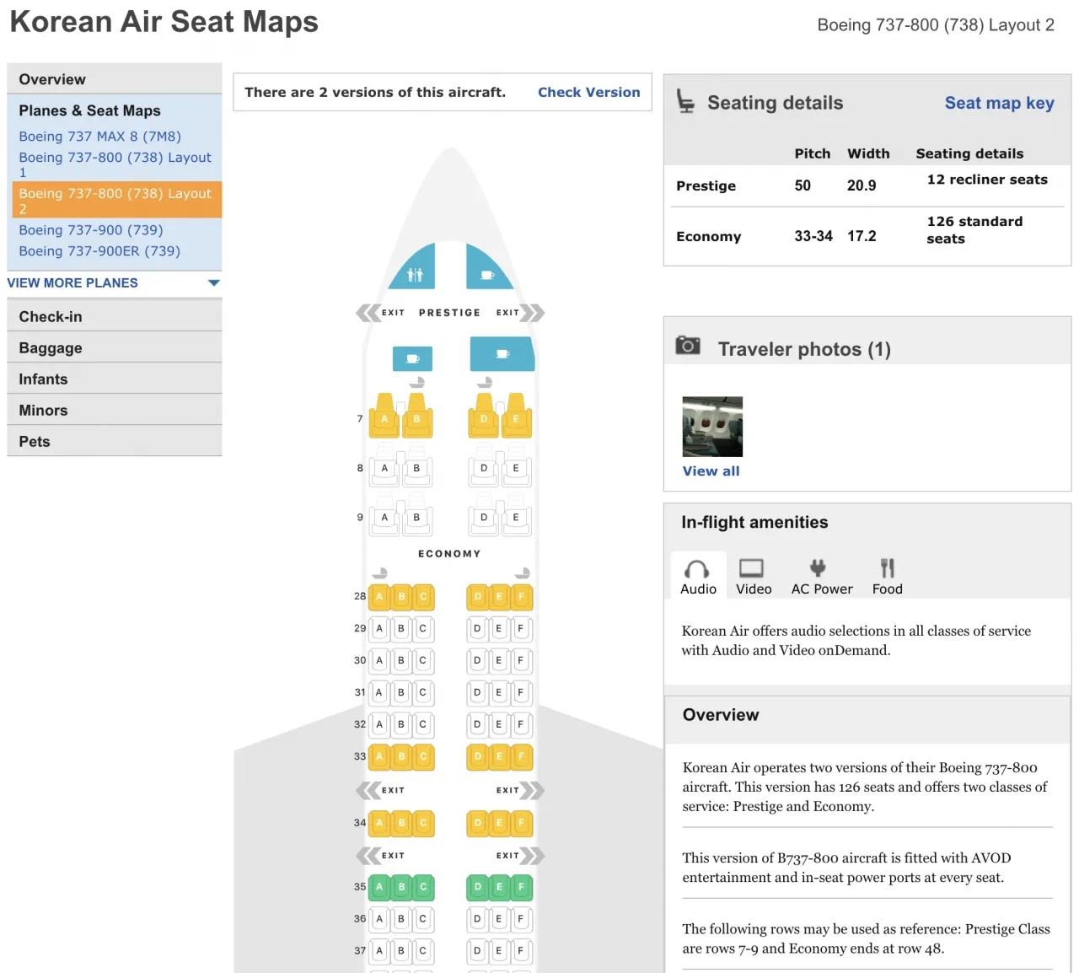Select green seat 35A
The height and width of the screenshot is (973, 1079).
[x=379, y=887]
